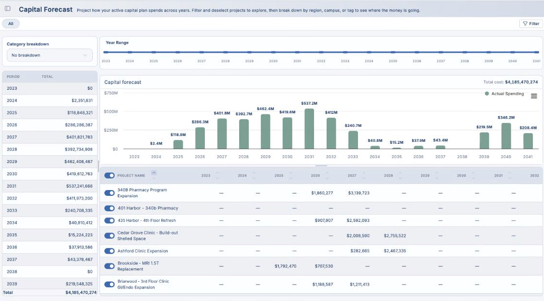
Task: Click the 2031 bar showing $537.2M
Action: pos(309,129)
